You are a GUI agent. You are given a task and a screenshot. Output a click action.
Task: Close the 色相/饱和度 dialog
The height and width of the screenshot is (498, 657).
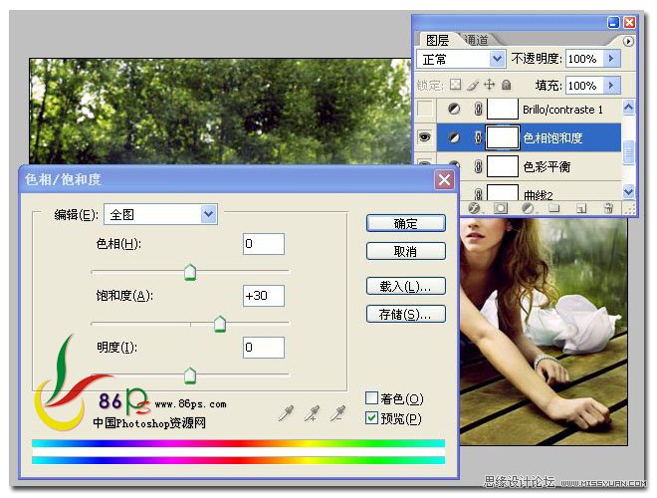[444, 180]
